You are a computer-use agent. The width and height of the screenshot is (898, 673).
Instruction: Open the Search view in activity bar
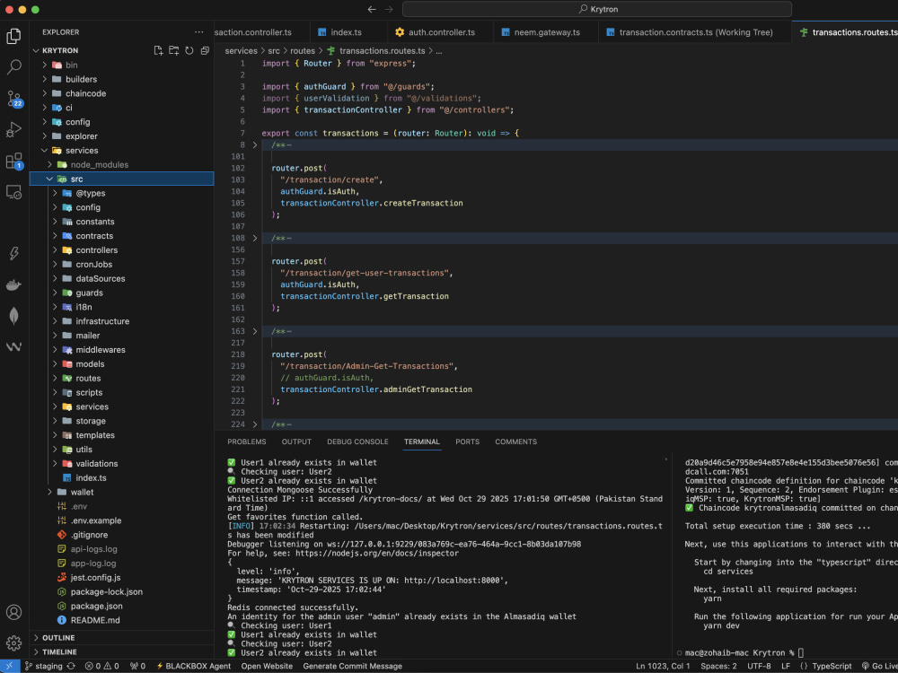13,67
